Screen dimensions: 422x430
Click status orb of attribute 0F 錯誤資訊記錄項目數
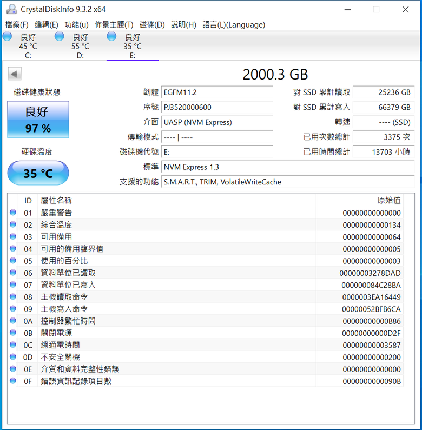[13, 381]
